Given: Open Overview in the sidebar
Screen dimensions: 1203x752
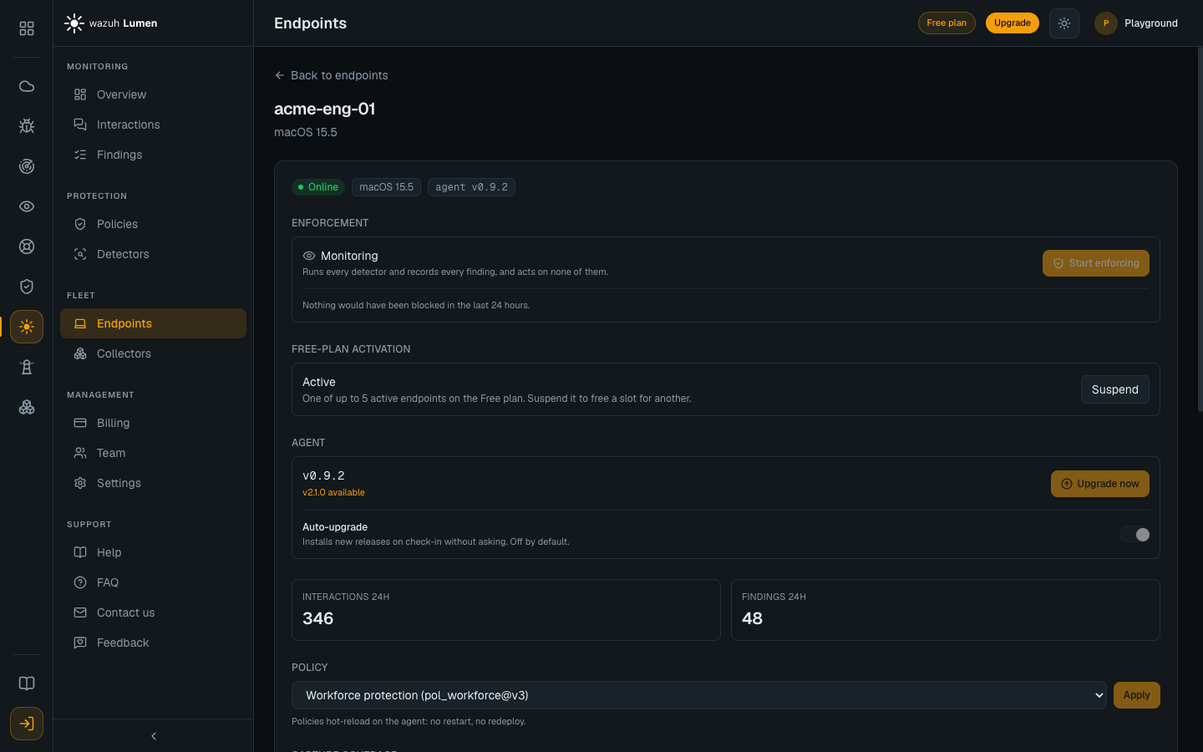Looking at the screenshot, I should click(x=153, y=94).
